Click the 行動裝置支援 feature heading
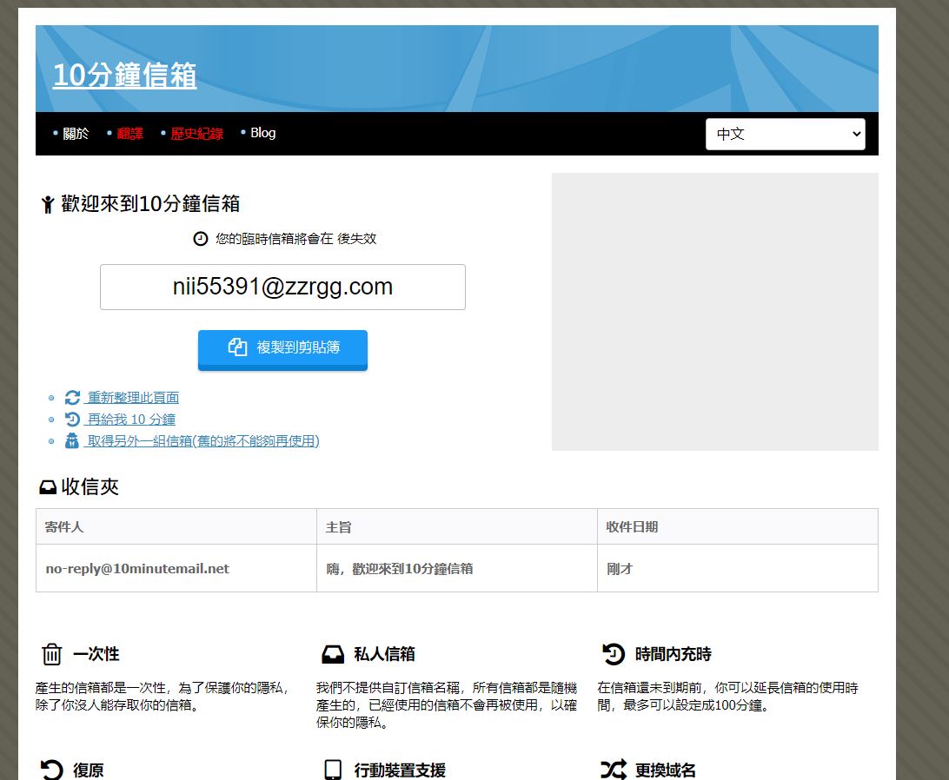Viewport: 949px width, 780px height. click(400, 770)
